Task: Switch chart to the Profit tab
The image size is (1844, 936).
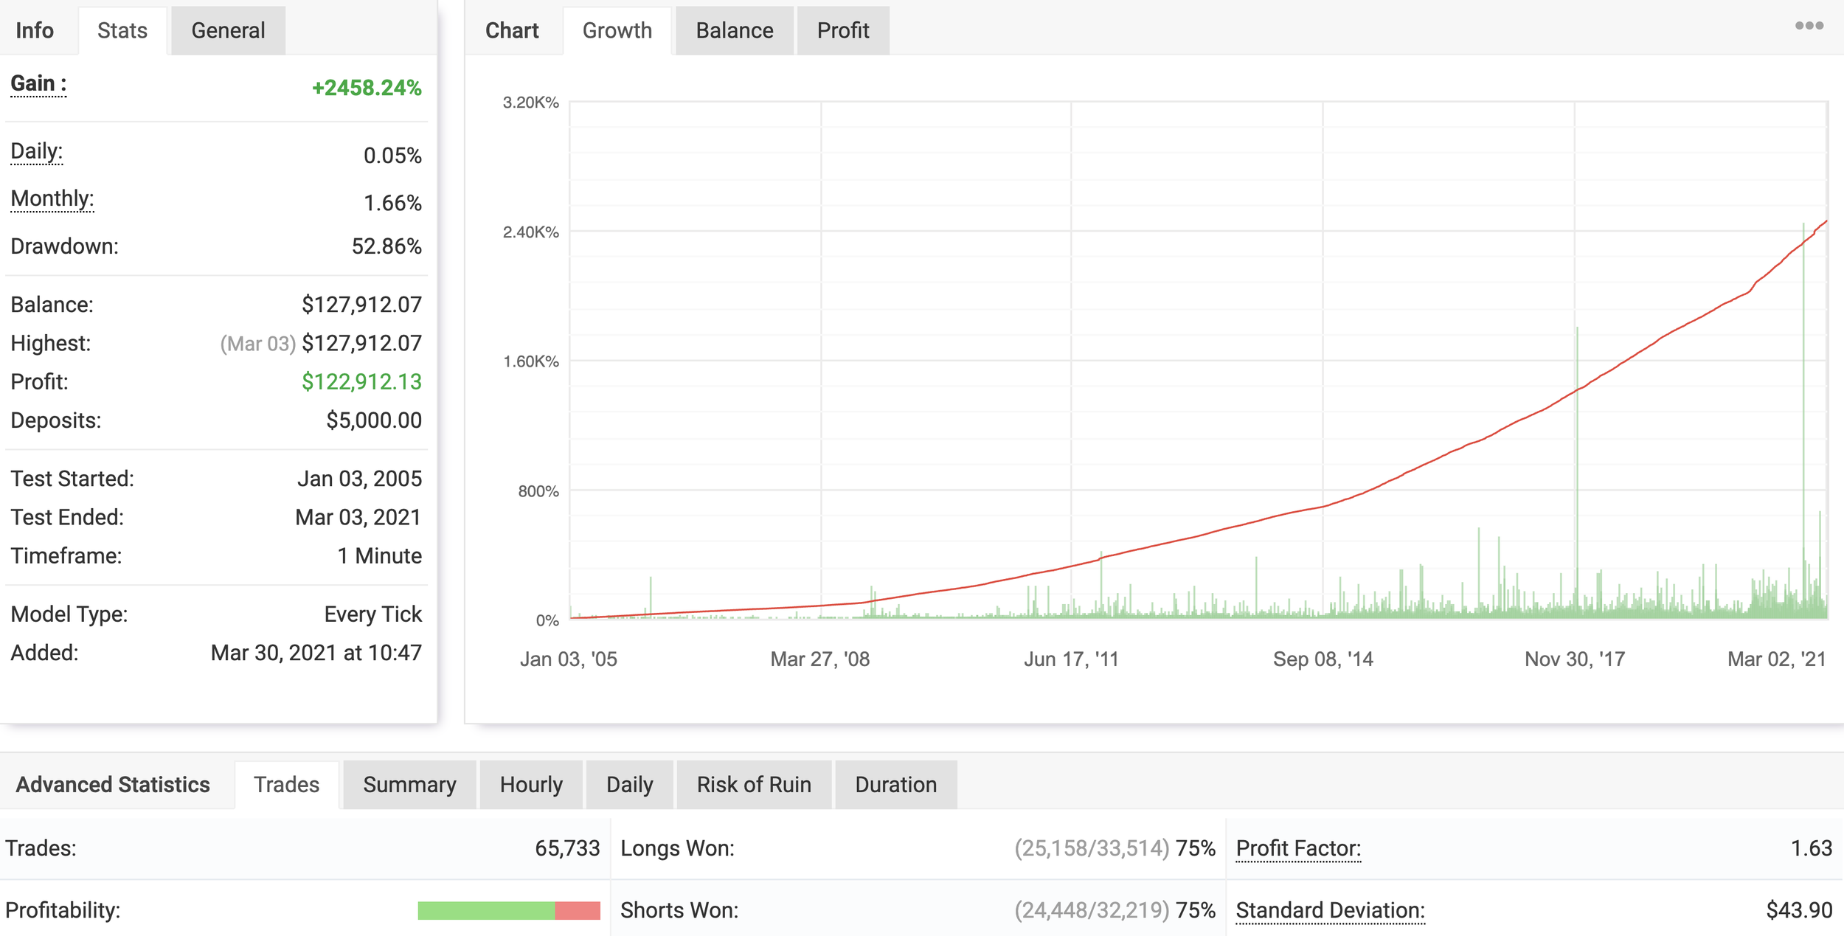Action: 842,30
